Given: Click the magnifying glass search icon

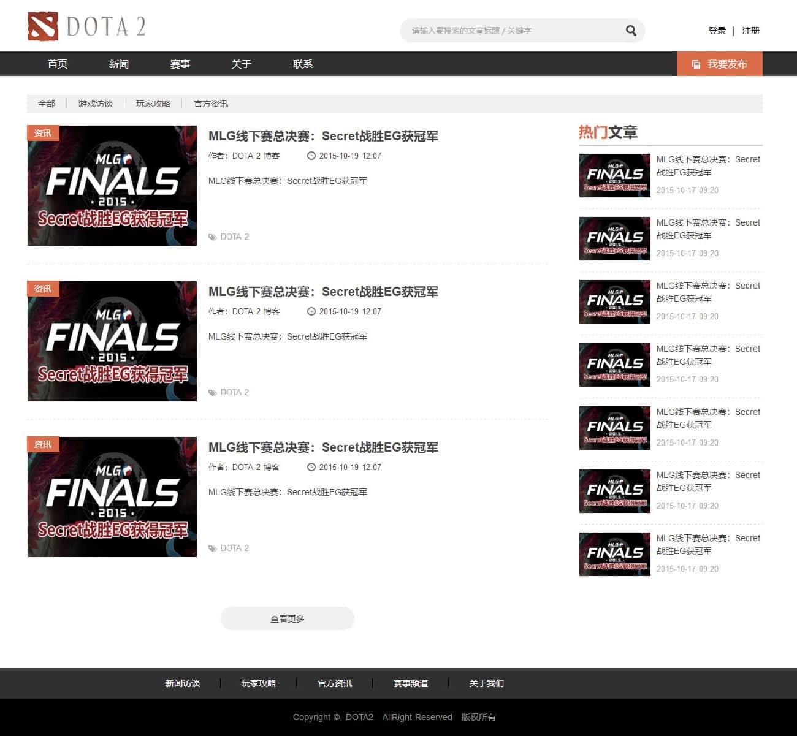Looking at the screenshot, I should [x=631, y=31].
